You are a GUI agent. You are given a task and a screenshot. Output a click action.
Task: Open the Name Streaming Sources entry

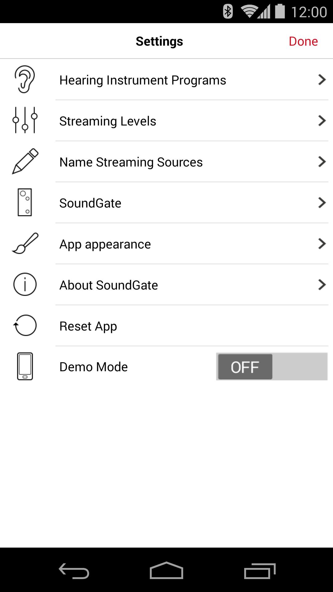click(x=166, y=162)
